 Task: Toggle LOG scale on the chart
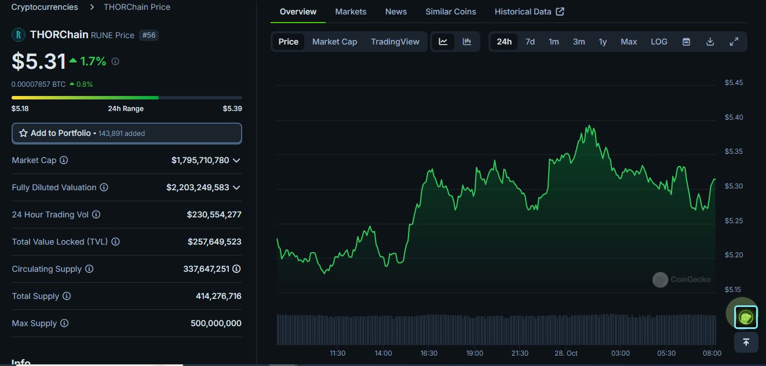point(659,41)
